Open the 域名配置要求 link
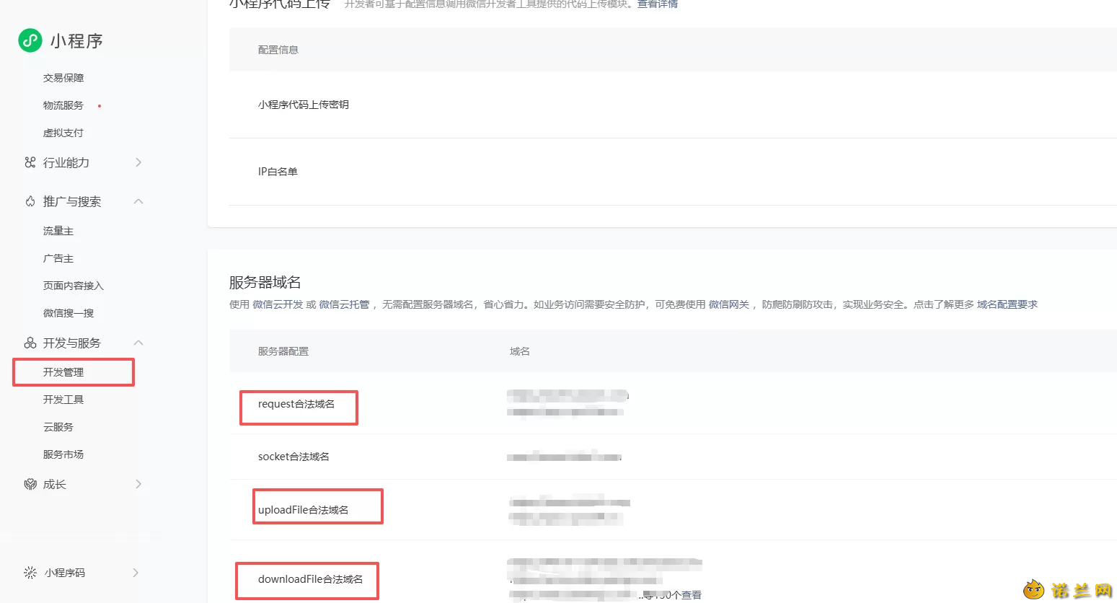Image resolution: width=1117 pixels, height=603 pixels. pos(1007,304)
